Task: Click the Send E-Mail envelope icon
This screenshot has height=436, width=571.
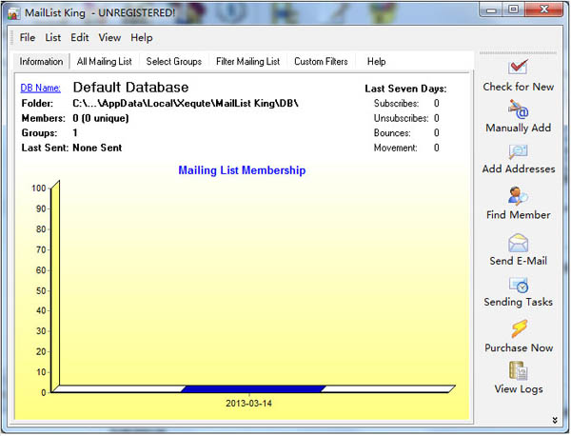Action: click(x=518, y=241)
